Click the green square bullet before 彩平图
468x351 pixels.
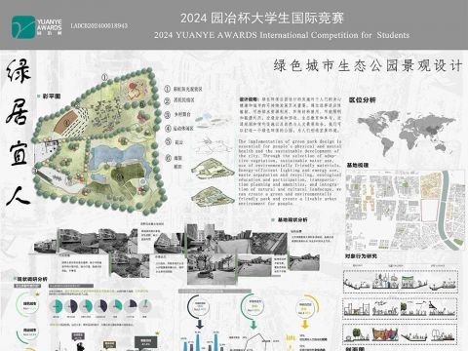point(39,97)
